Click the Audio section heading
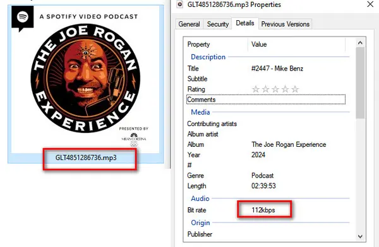379x247 pixels. pos(200,198)
